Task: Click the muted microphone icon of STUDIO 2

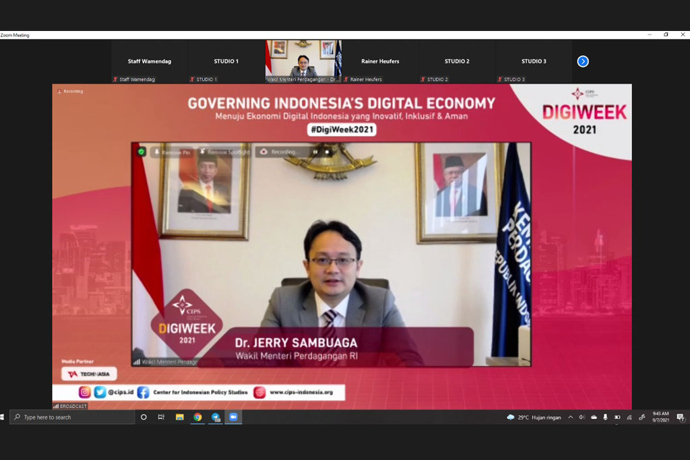Action: (x=423, y=79)
